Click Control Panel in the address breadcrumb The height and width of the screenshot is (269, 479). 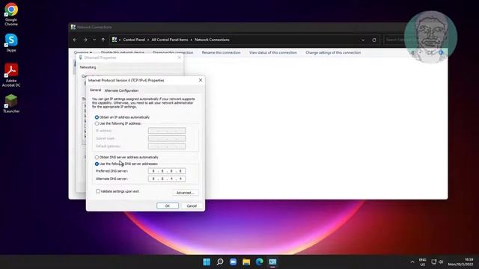click(x=134, y=40)
